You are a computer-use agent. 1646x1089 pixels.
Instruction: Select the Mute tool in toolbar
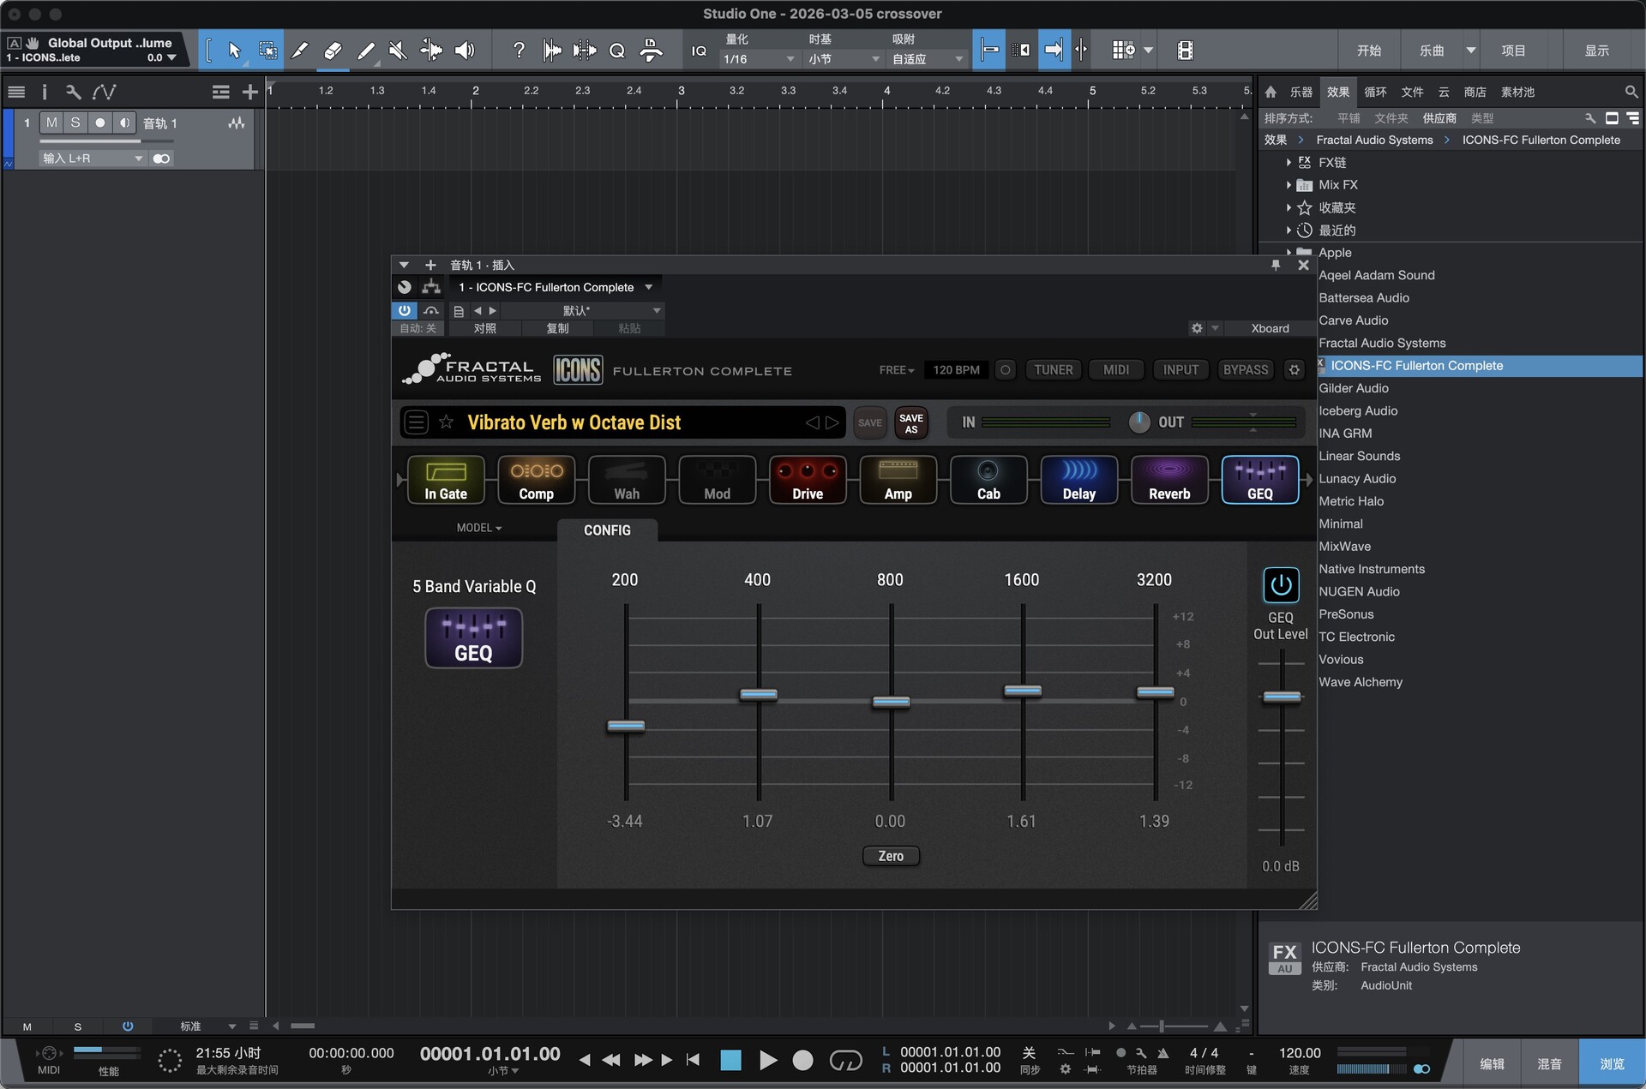(x=398, y=51)
